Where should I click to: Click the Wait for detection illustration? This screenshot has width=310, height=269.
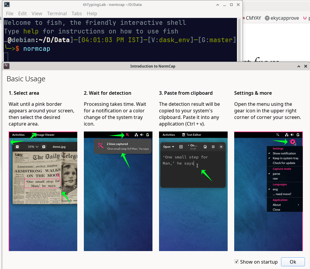(118, 191)
